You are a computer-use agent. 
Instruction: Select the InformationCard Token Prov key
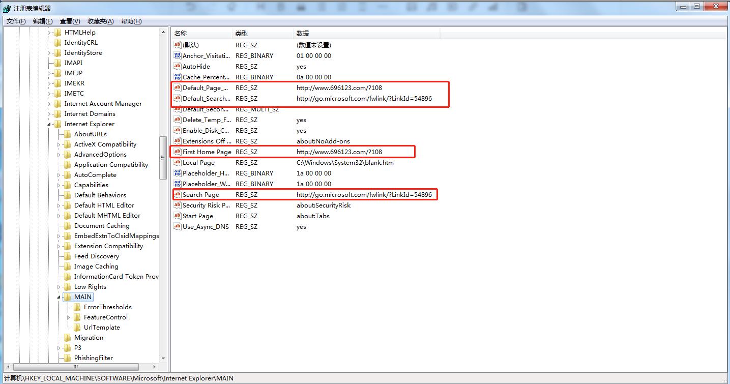pos(116,276)
